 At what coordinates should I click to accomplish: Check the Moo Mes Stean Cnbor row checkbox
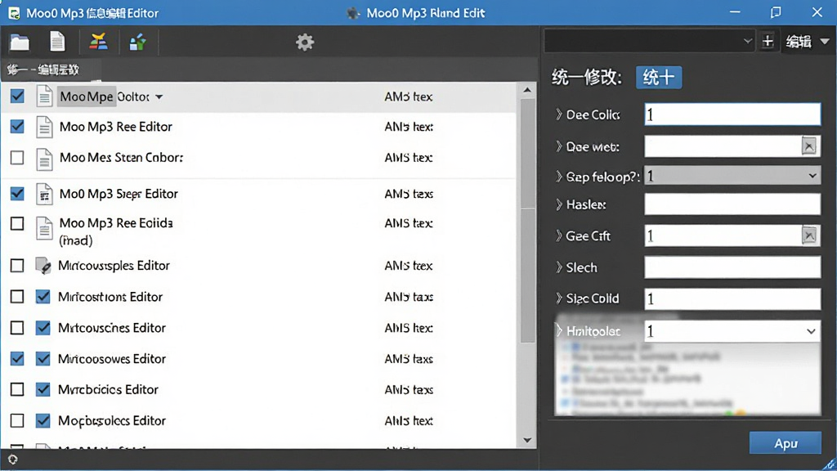(x=18, y=158)
